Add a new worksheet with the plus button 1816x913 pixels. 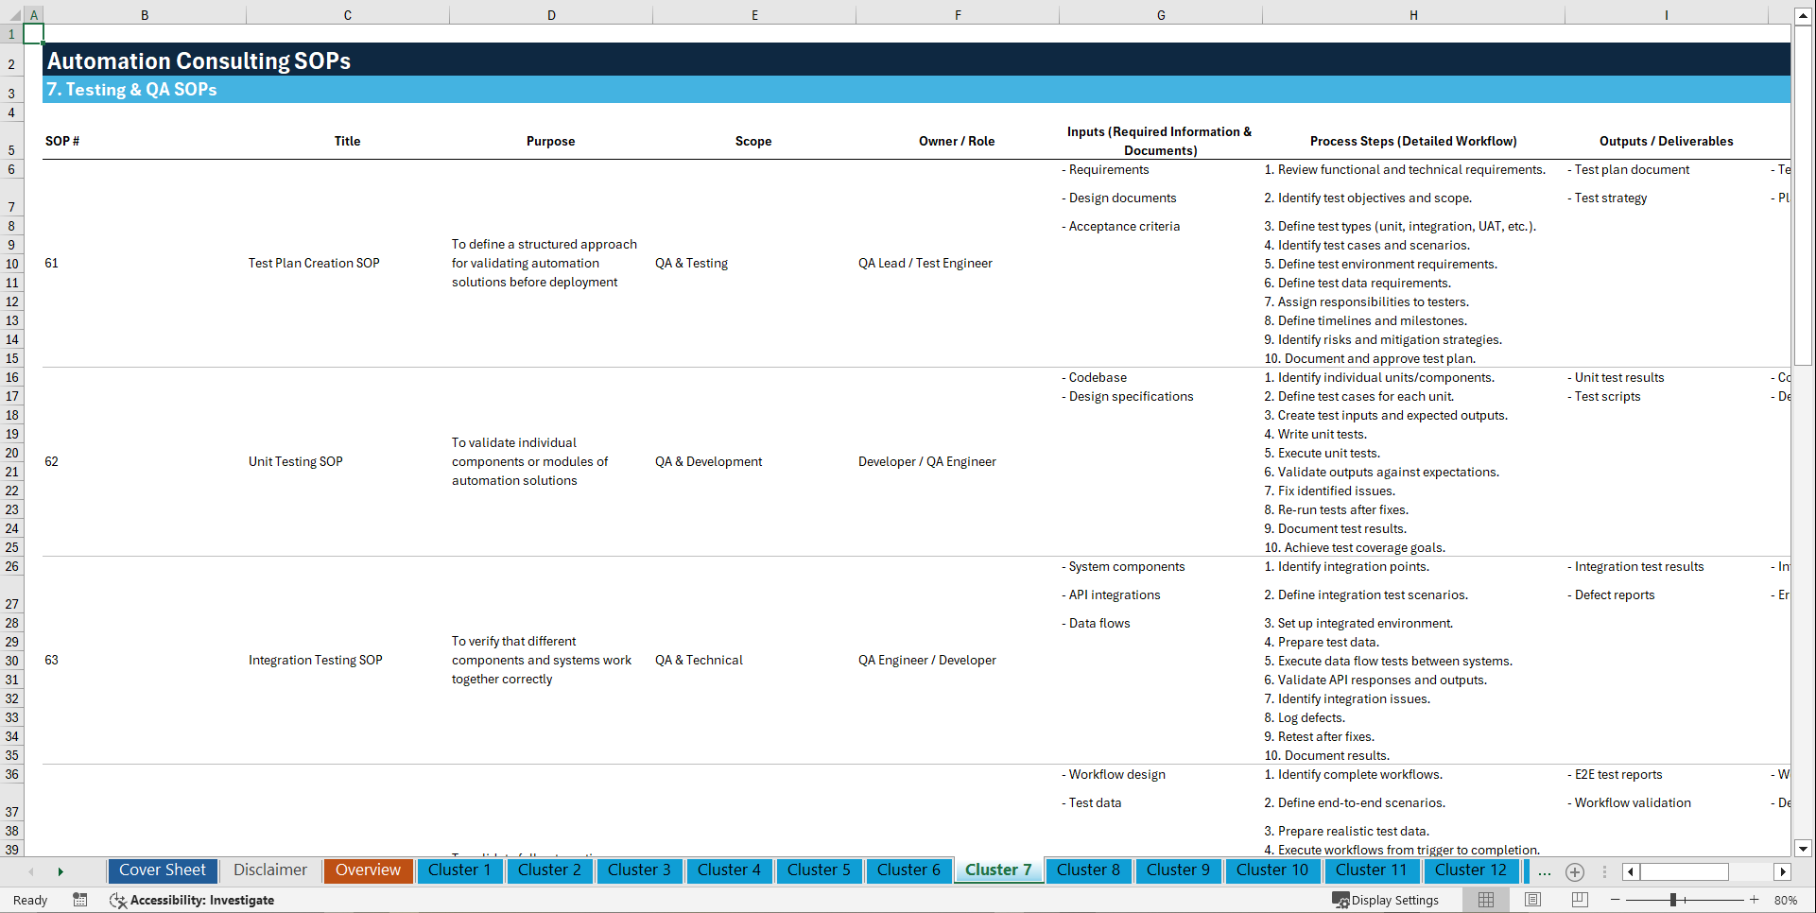[1575, 871]
